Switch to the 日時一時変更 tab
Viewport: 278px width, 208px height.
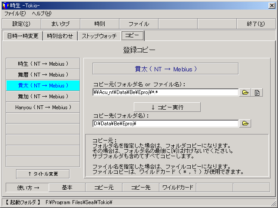tap(23, 36)
